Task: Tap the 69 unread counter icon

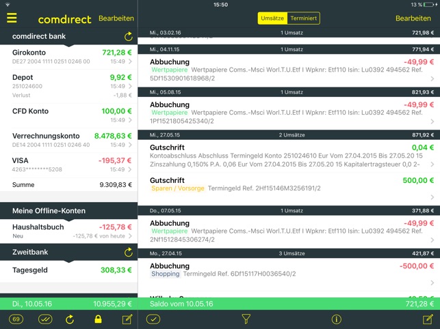Action: pyautogui.click(x=16, y=319)
